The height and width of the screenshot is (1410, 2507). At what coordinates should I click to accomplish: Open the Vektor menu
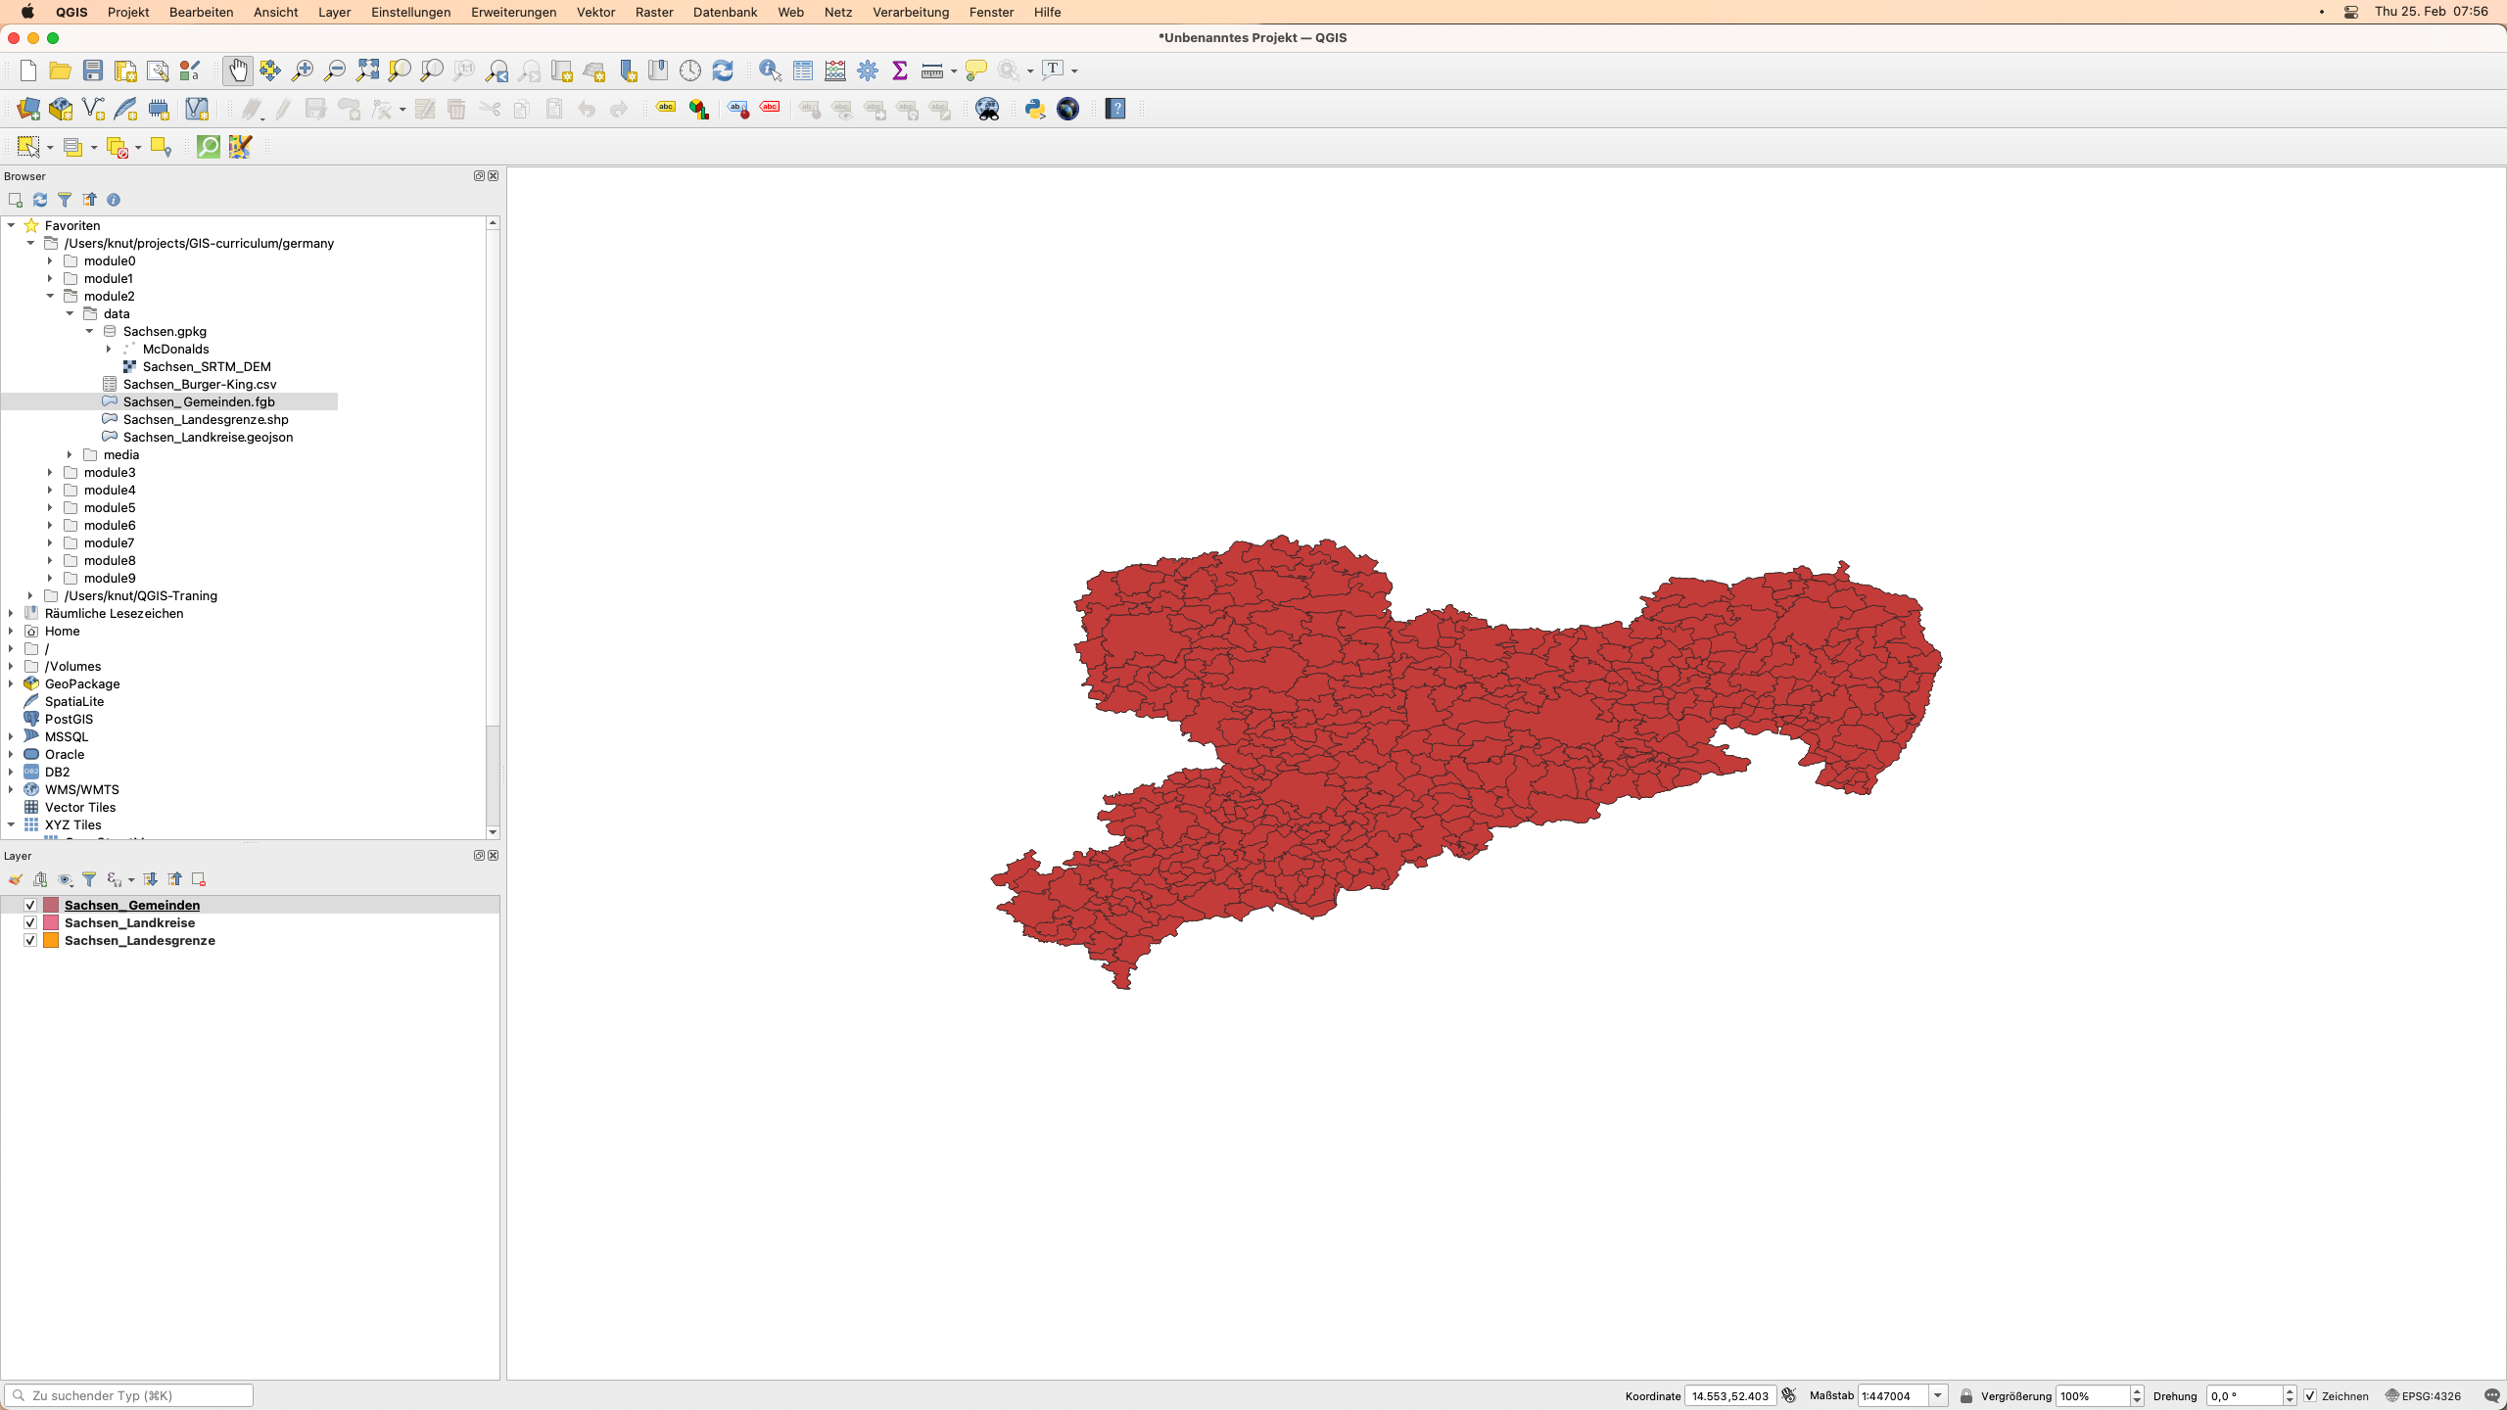click(595, 12)
